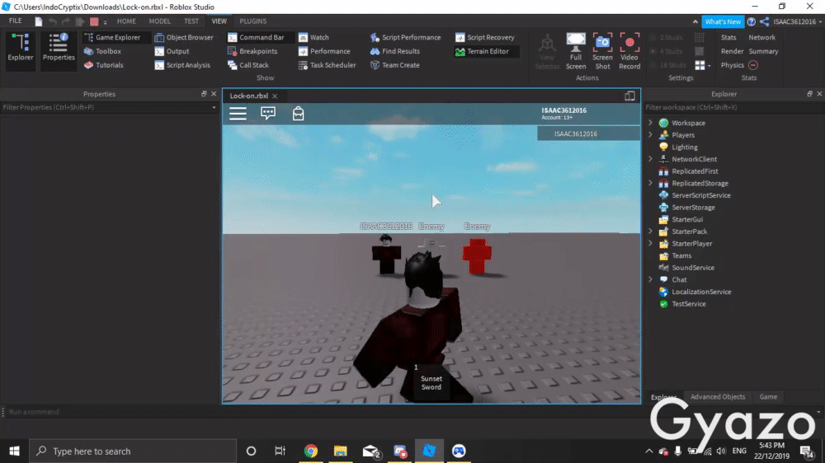Image resolution: width=825 pixels, height=463 pixels.
Task: Take a Screen Shot
Action: [602, 51]
